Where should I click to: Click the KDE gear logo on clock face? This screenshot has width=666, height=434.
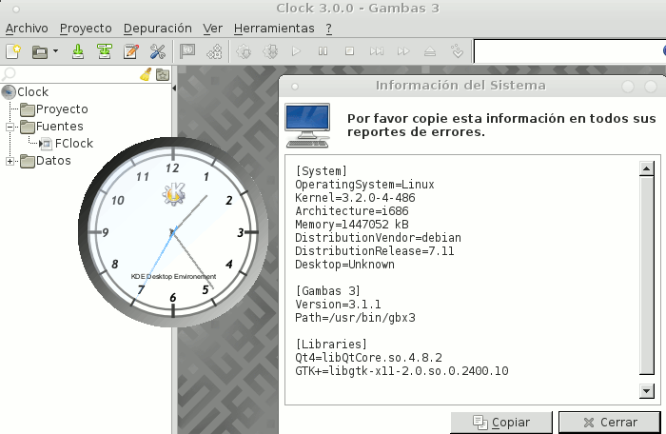pos(173,194)
